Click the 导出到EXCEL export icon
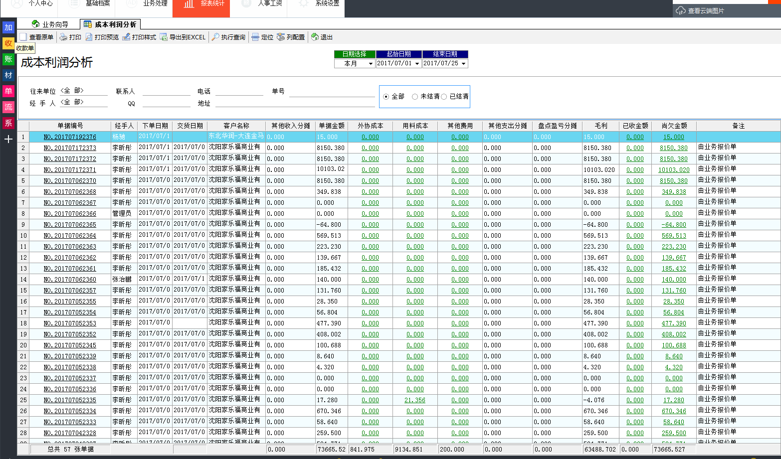781x459 pixels. pos(164,36)
